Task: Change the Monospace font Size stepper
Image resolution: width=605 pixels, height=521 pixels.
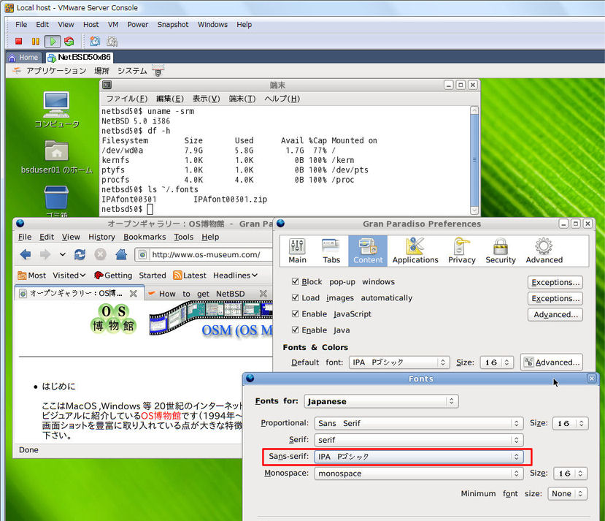Action: coord(570,473)
